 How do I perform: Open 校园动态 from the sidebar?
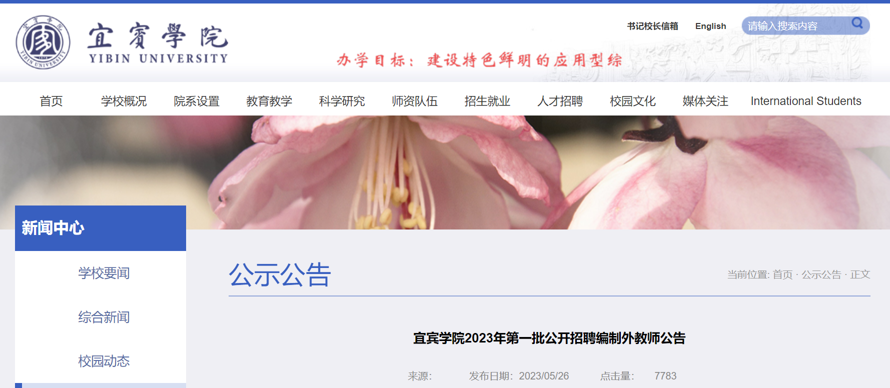click(x=104, y=361)
